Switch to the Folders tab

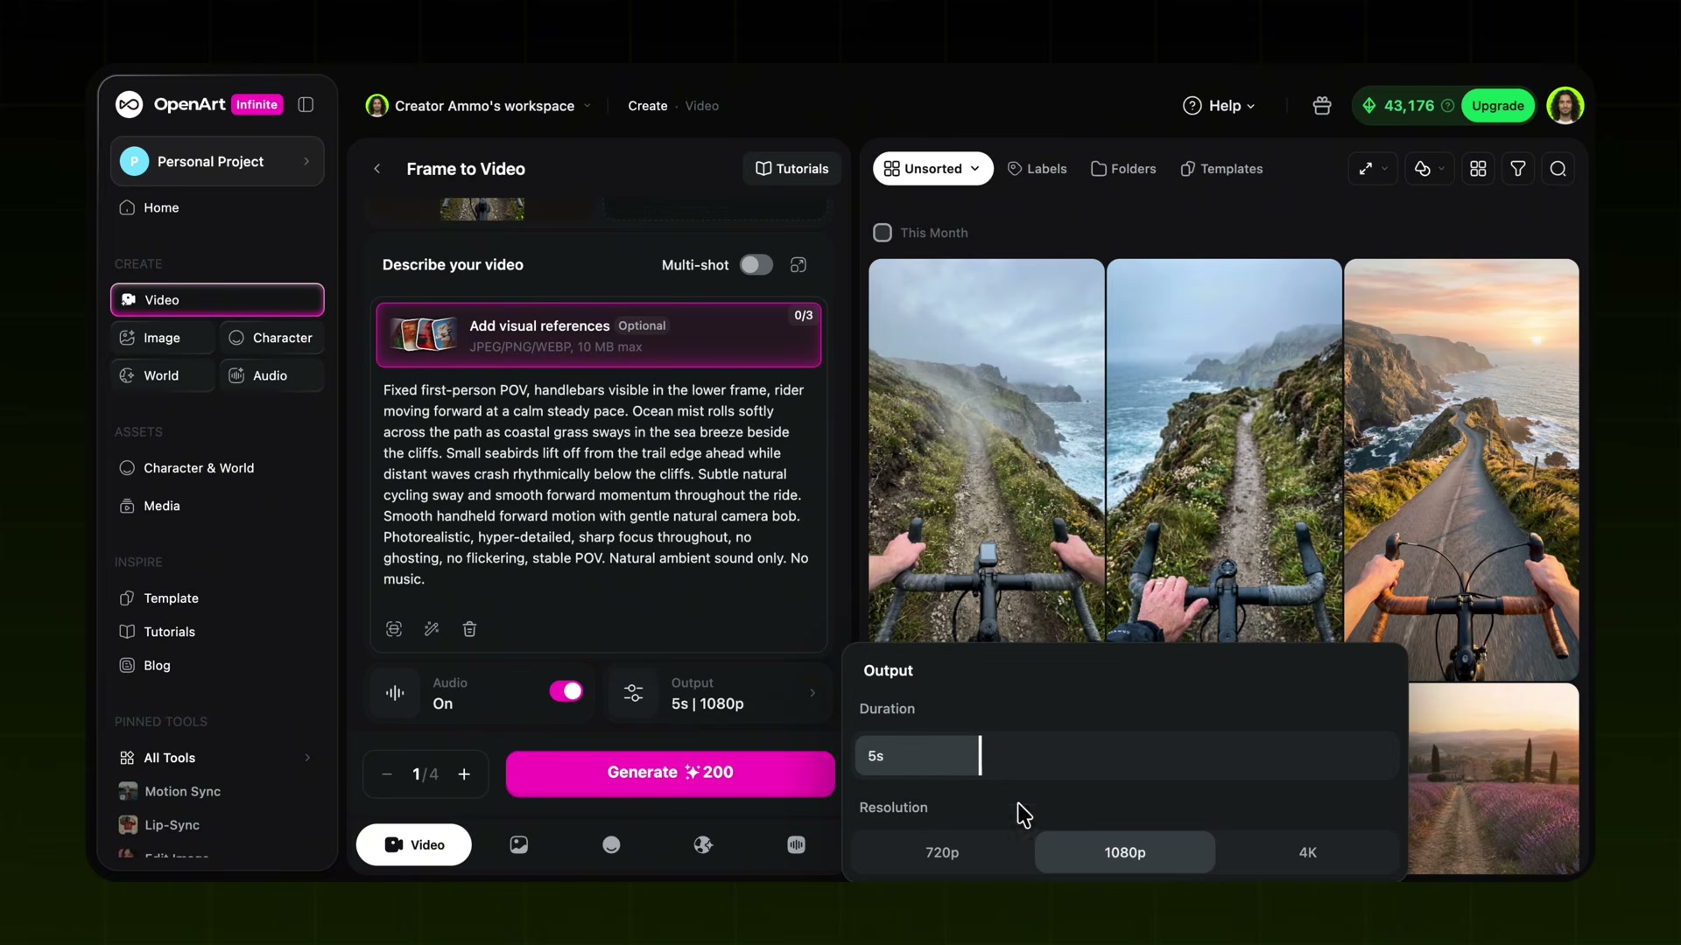click(1123, 169)
